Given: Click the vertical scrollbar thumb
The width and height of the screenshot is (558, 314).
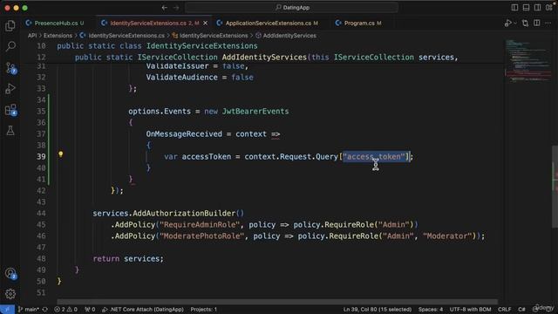Looking at the screenshot, I should (555, 187).
